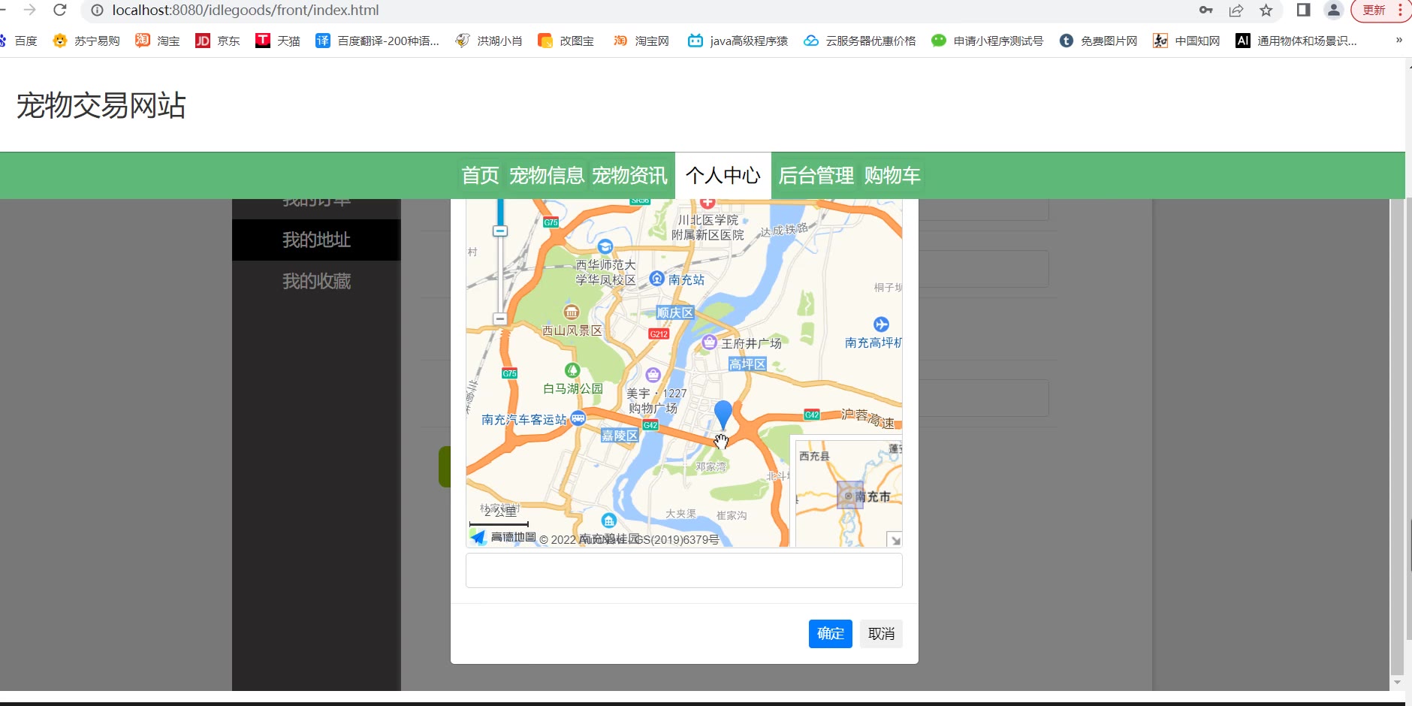Confirm with the blue 确定 button
1412x706 pixels.
pyautogui.click(x=830, y=634)
